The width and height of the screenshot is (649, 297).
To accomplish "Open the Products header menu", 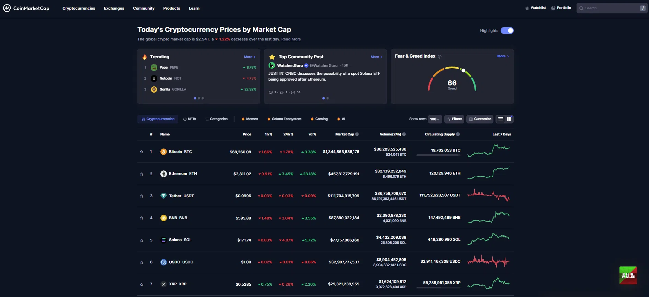I will [x=172, y=8].
